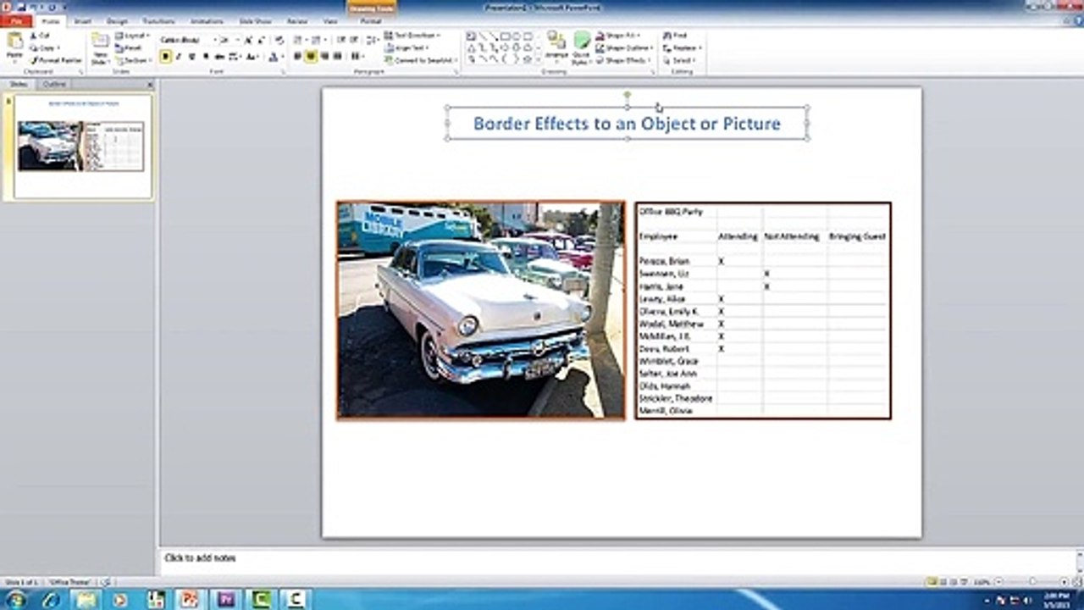Click the Arrange button
1084x610 pixels.
point(556,47)
